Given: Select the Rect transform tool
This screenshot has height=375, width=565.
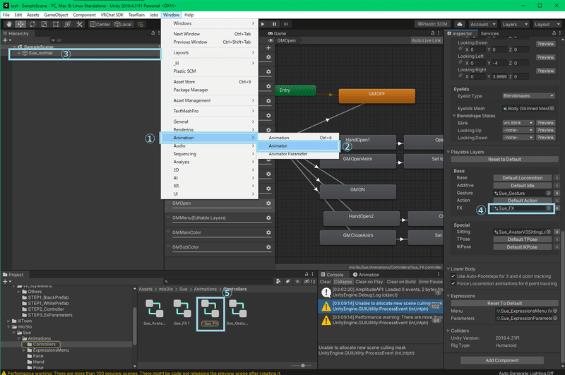Looking at the screenshot, I should click(x=56, y=24).
